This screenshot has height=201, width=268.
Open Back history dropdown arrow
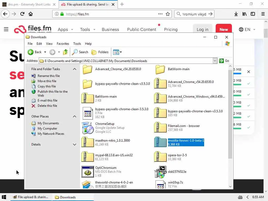tap(45, 52)
